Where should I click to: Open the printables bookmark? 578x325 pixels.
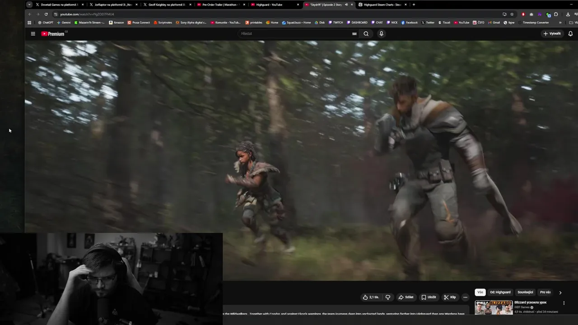254,23
